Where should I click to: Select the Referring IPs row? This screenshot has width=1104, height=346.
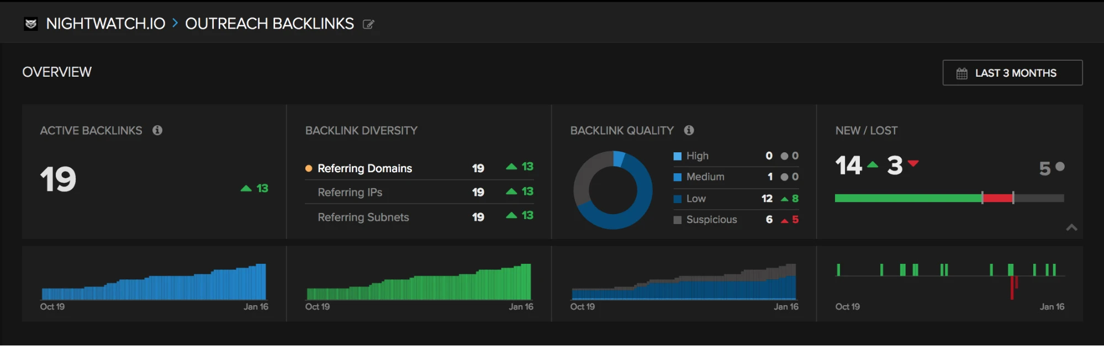pyautogui.click(x=350, y=192)
